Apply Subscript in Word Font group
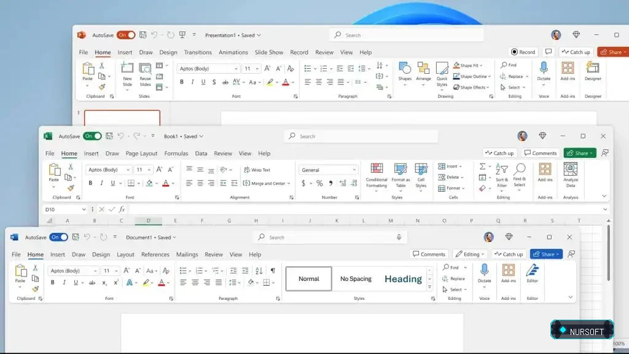 104,283
